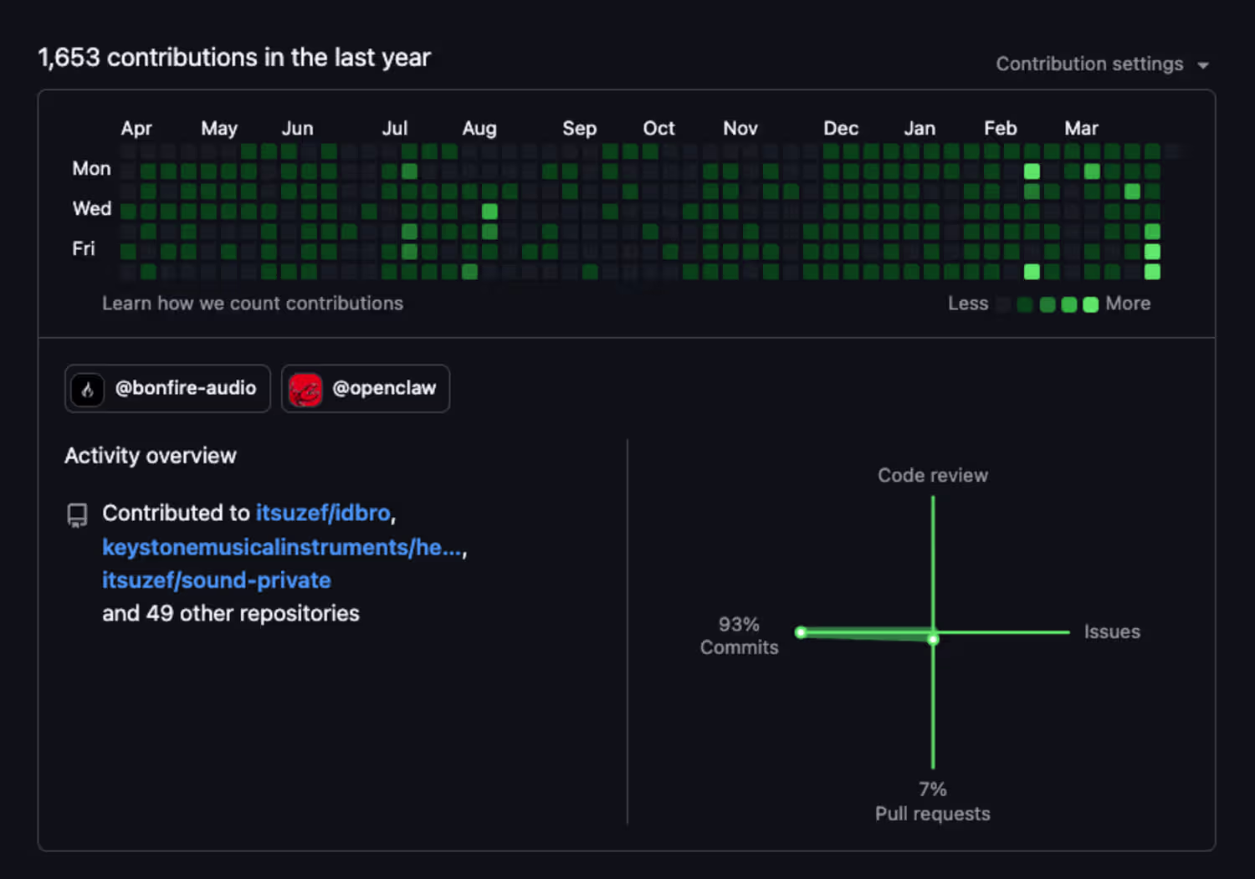Viewport: 1255px width, 879px height.
Task: Open the itsuzef/sound-private repository link
Action: pyautogui.click(x=216, y=580)
